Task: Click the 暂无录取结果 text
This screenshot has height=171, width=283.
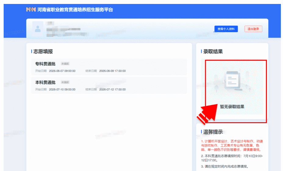Action: point(232,107)
